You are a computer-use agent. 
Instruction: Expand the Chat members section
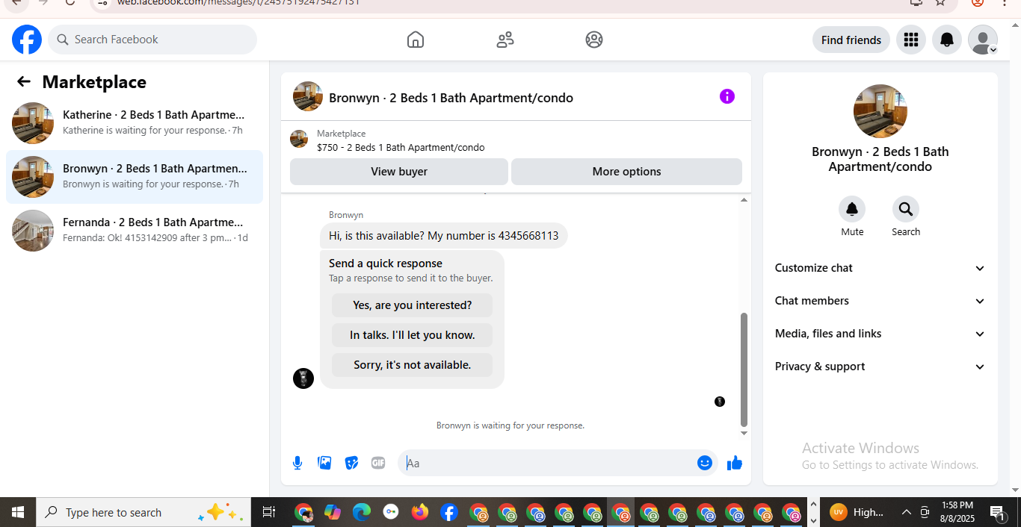[x=880, y=301]
